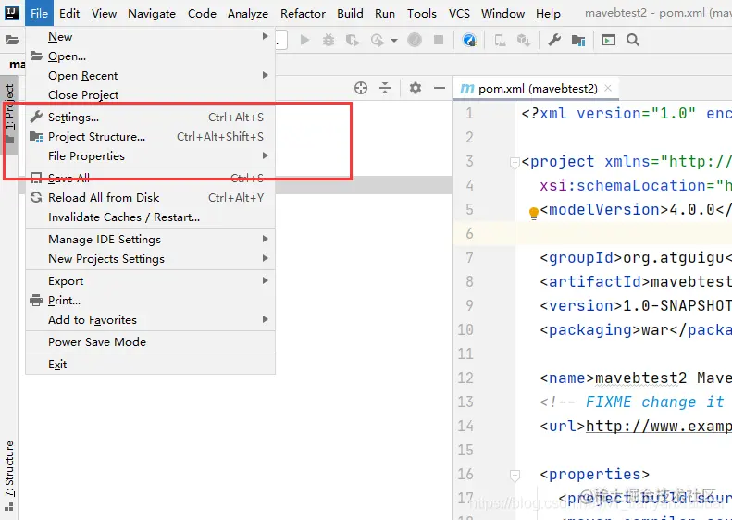Click the Stop square icon
This screenshot has width=732, height=520.
pos(439,40)
